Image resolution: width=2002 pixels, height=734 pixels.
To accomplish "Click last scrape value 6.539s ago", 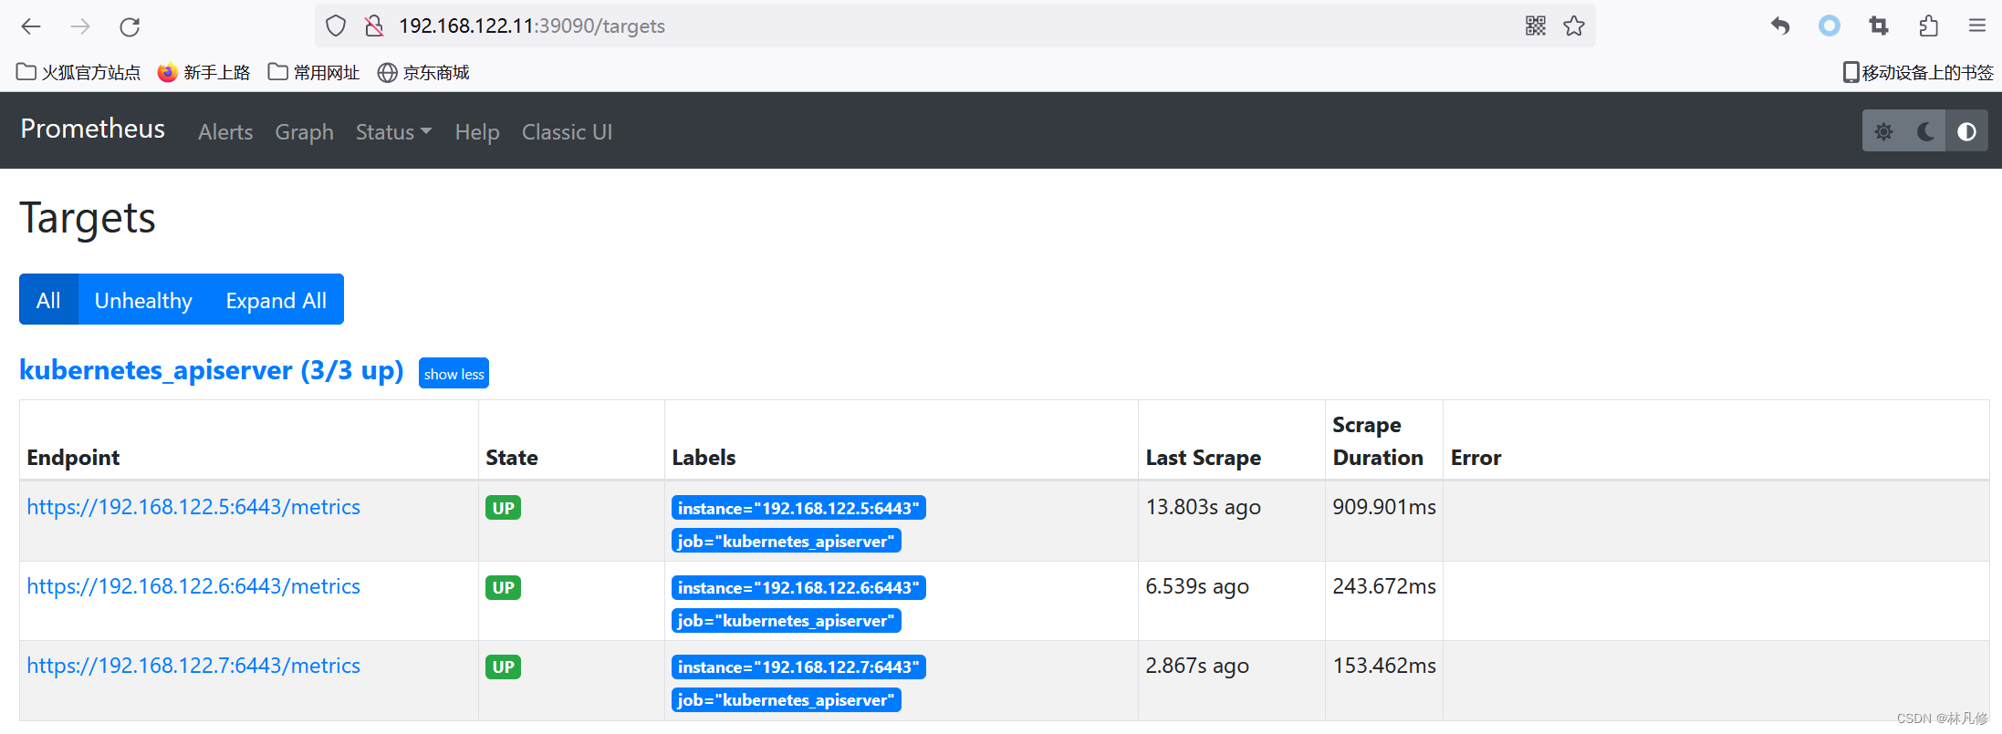I will coord(1197,586).
